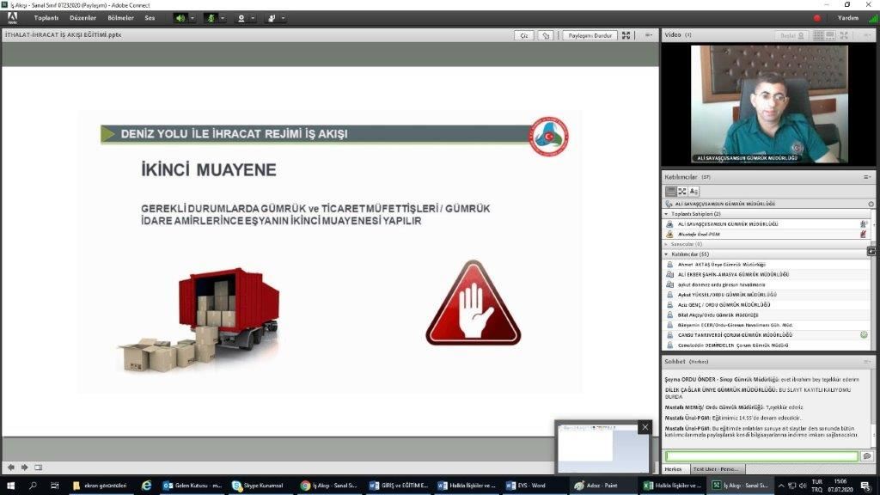880x495 pixels.
Task: Open the Katılımcılar pod options menu
Action: click(x=867, y=177)
